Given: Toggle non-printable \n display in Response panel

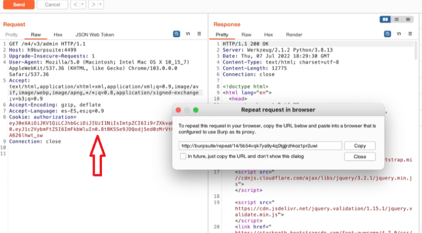Looking at the screenshot, I should tap(399, 34).
